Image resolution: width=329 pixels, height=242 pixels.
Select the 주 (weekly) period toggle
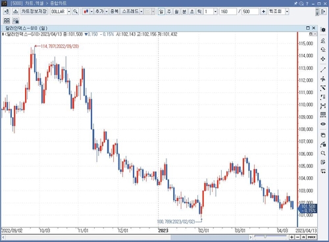pos(169,11)
